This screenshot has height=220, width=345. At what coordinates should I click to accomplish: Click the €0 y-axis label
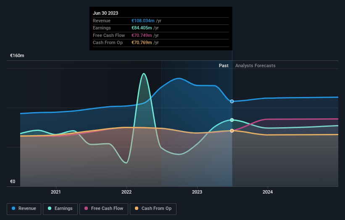click(13, 181)
